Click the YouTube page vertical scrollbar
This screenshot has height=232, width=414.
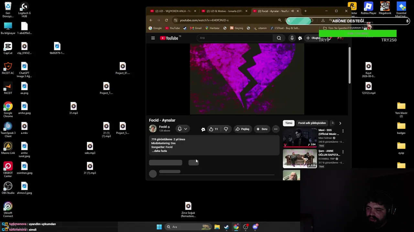point(350,66)
